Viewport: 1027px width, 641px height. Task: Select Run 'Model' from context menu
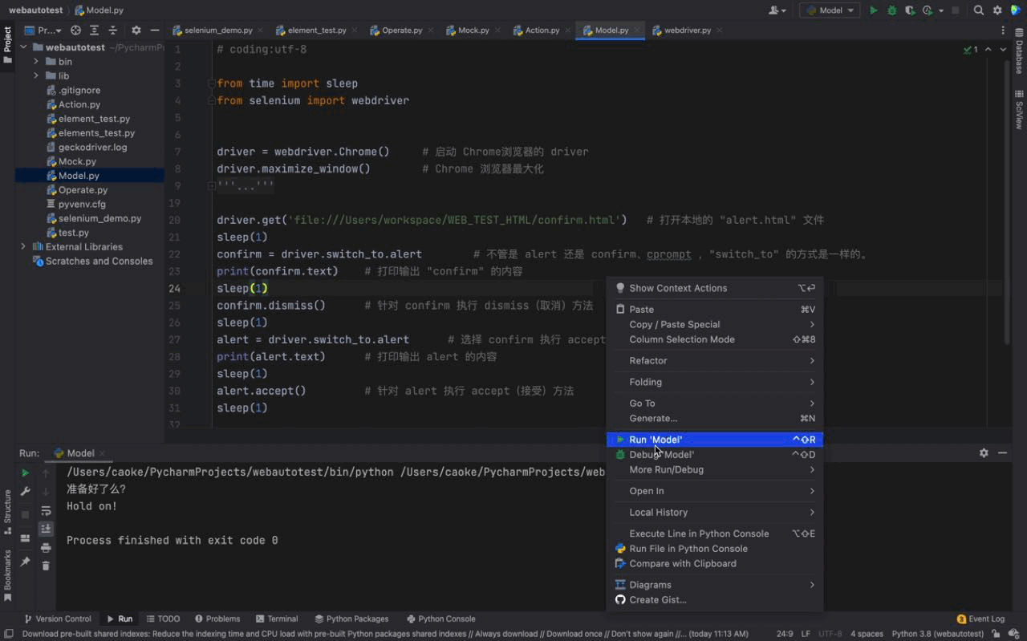715,440
